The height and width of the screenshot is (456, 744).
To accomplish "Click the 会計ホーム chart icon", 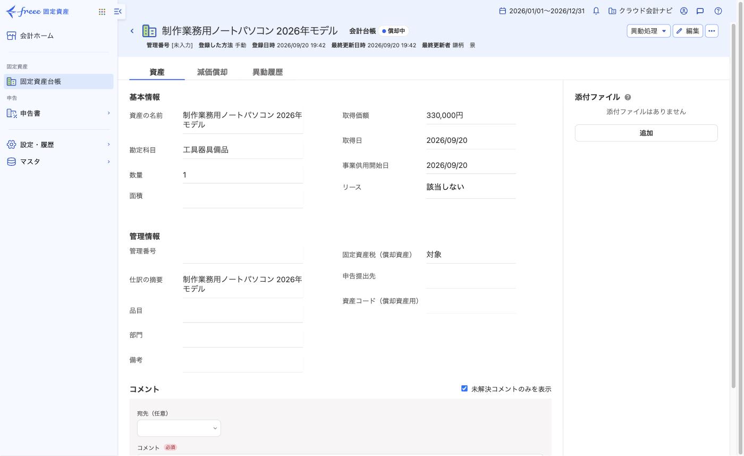I will [x=11, y=36].
